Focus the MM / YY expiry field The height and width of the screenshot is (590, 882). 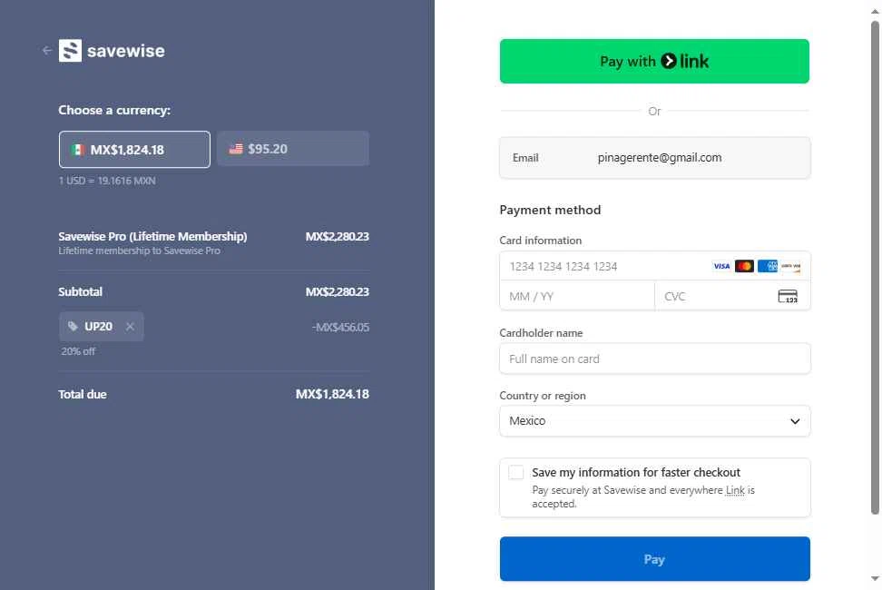[x=577, y=296]
